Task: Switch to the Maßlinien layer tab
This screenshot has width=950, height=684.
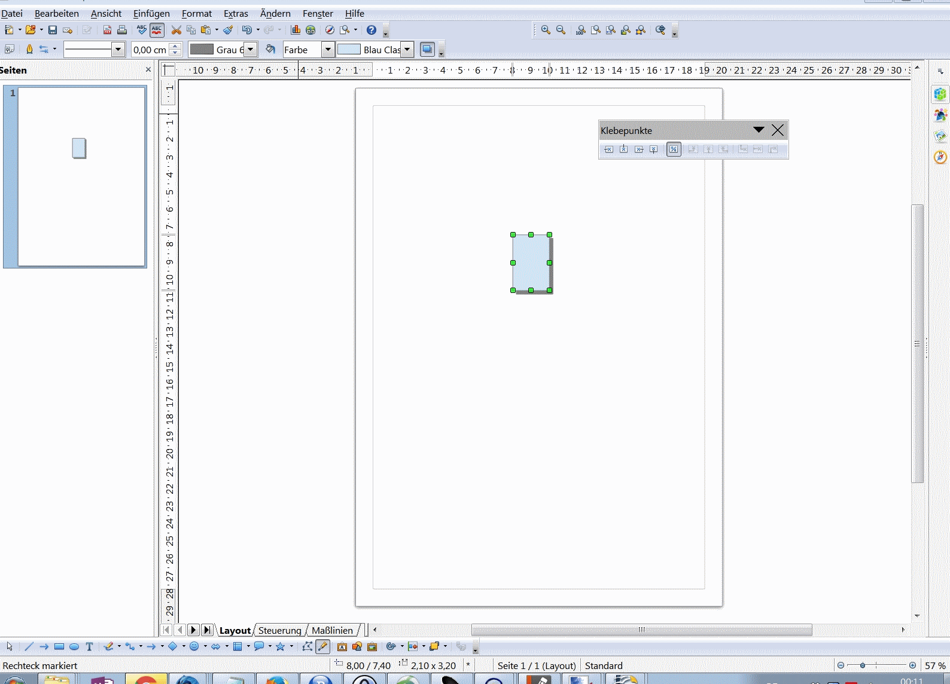Action: 332,630
